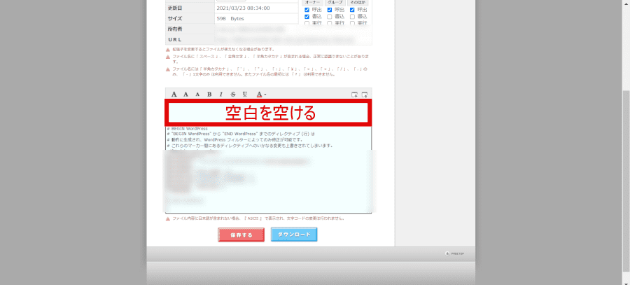Click the last editor window icon at toolbar right
Viewport: 630px width, 285px height.
[x=365, y=94]
